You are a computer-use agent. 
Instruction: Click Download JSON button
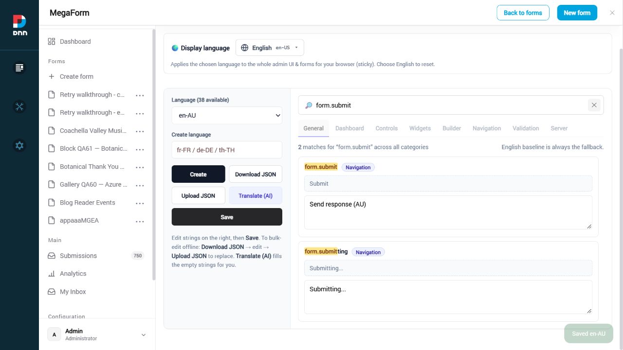coord(256,174)
